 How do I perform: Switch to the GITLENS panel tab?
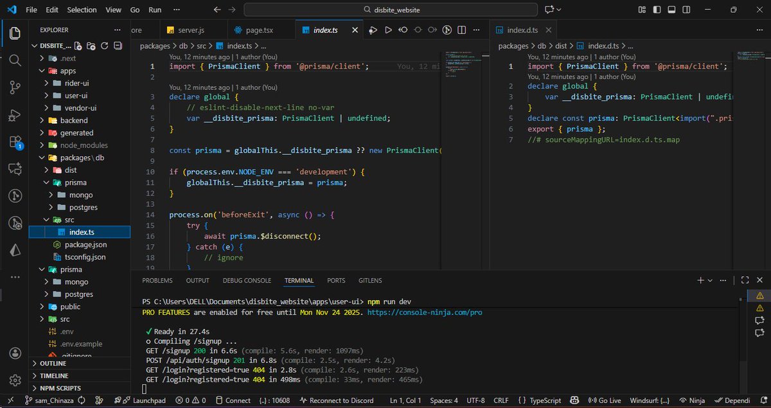coord(370,281)
